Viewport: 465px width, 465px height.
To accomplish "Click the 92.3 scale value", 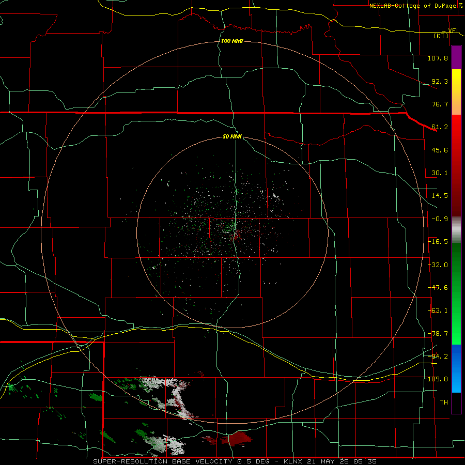I will pyautogui.click(x=440, y=81).
